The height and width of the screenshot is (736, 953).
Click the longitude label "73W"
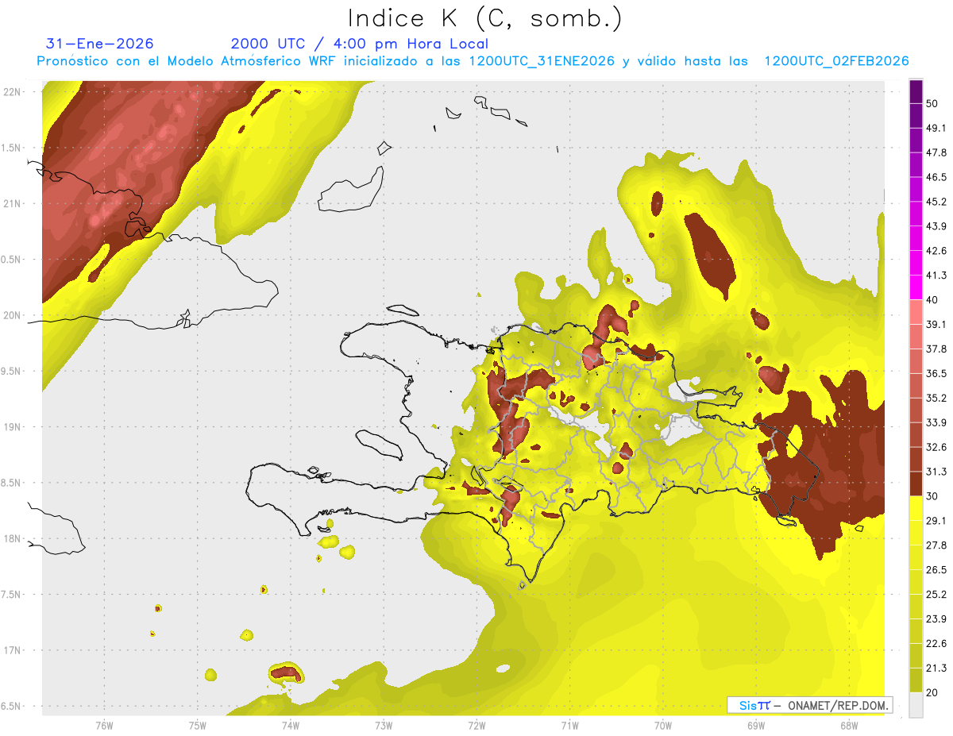pyautogui.click(x=384, y=725)
